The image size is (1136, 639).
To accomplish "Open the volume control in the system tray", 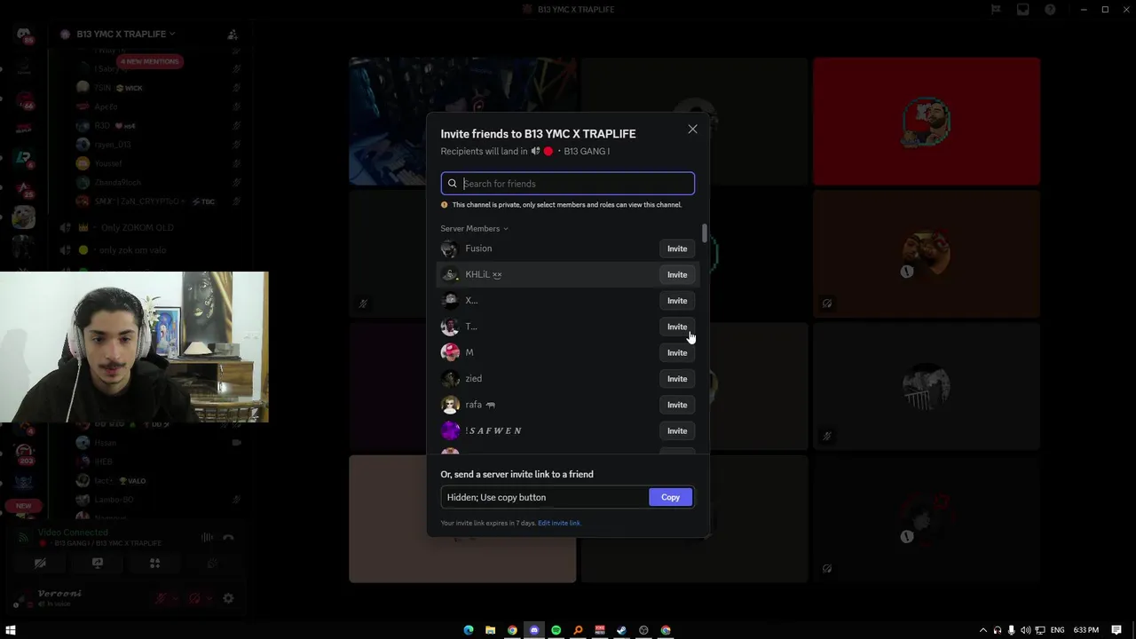I will [x=1026, y=630].
